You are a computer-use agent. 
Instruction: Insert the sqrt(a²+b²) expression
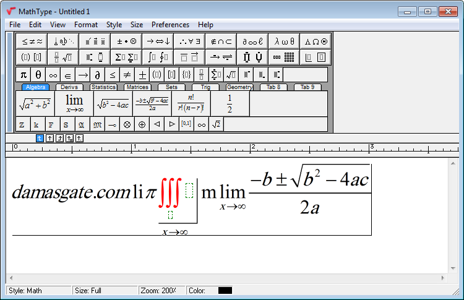pos(35,104)
